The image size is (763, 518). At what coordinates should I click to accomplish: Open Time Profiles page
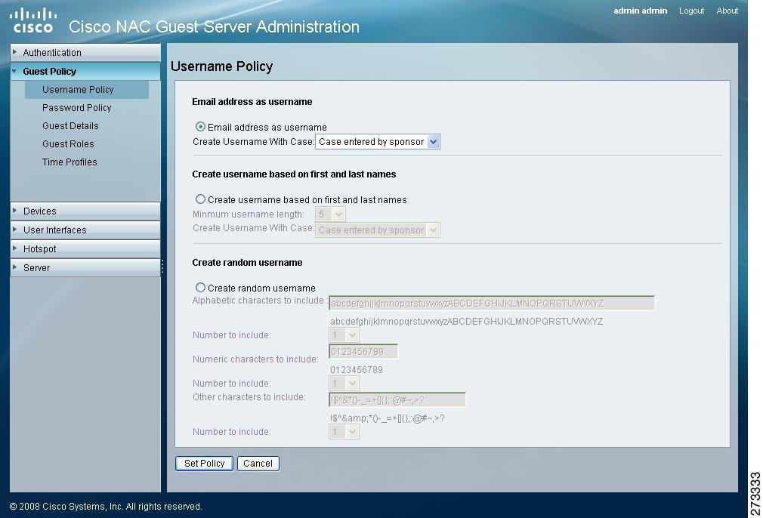70,162
